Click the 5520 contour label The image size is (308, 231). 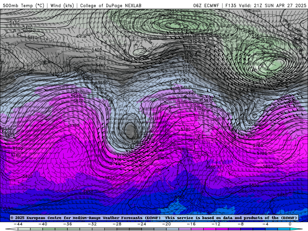coord(187,66)
